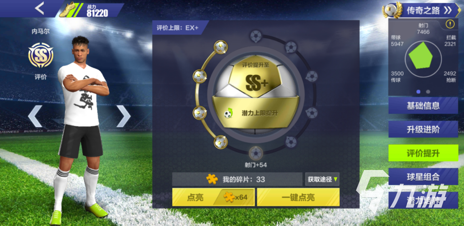Image resolution: width=464 pixels, height=226 pixels.
Task: Switch to the second page dot indicator
Action: (428, 92)
